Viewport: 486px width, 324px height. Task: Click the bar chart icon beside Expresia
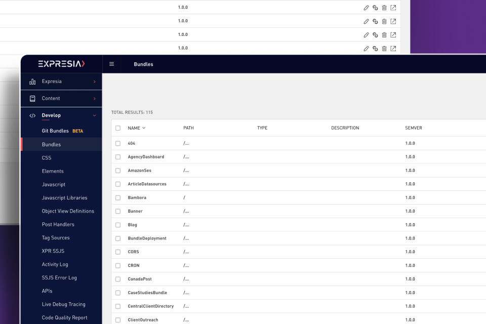pos(32,82)
